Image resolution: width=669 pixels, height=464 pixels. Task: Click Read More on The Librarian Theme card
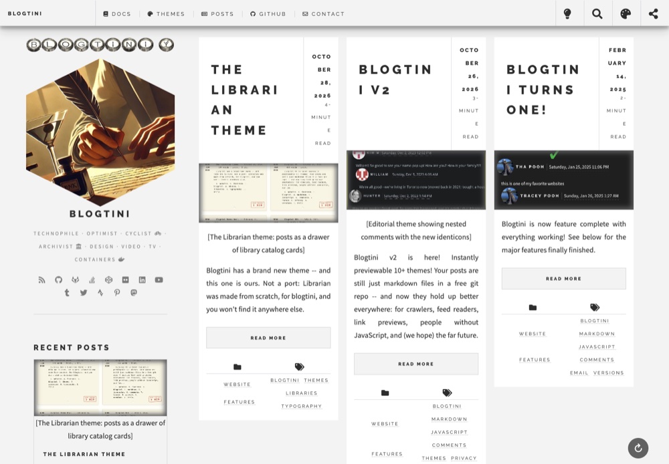pos(268,338)
